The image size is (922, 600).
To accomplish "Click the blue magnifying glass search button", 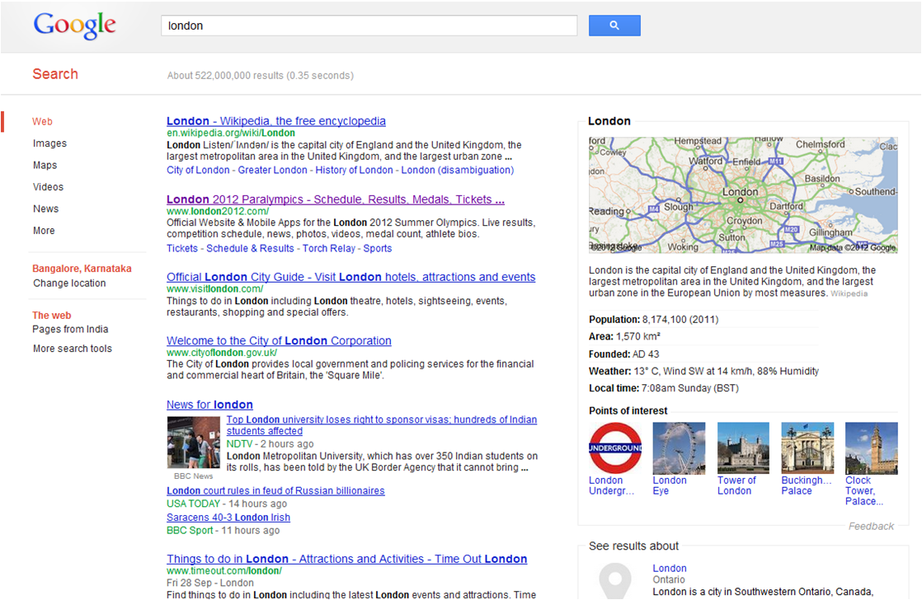I will pyautogui.click(x=614, y=26).
